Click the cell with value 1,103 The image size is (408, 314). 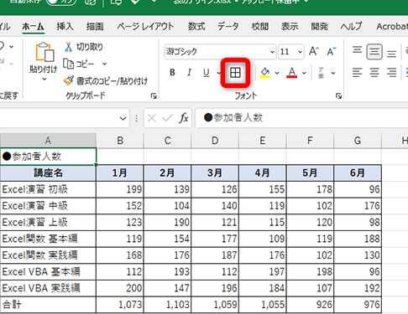[167, 305]
